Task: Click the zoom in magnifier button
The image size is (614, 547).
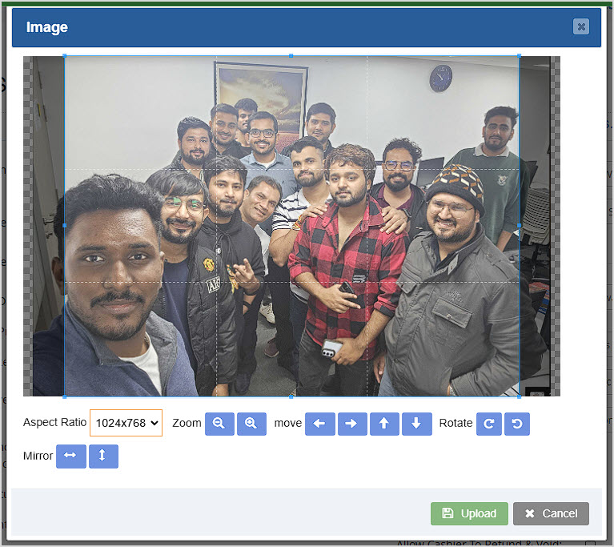Action: pos(251,424)
